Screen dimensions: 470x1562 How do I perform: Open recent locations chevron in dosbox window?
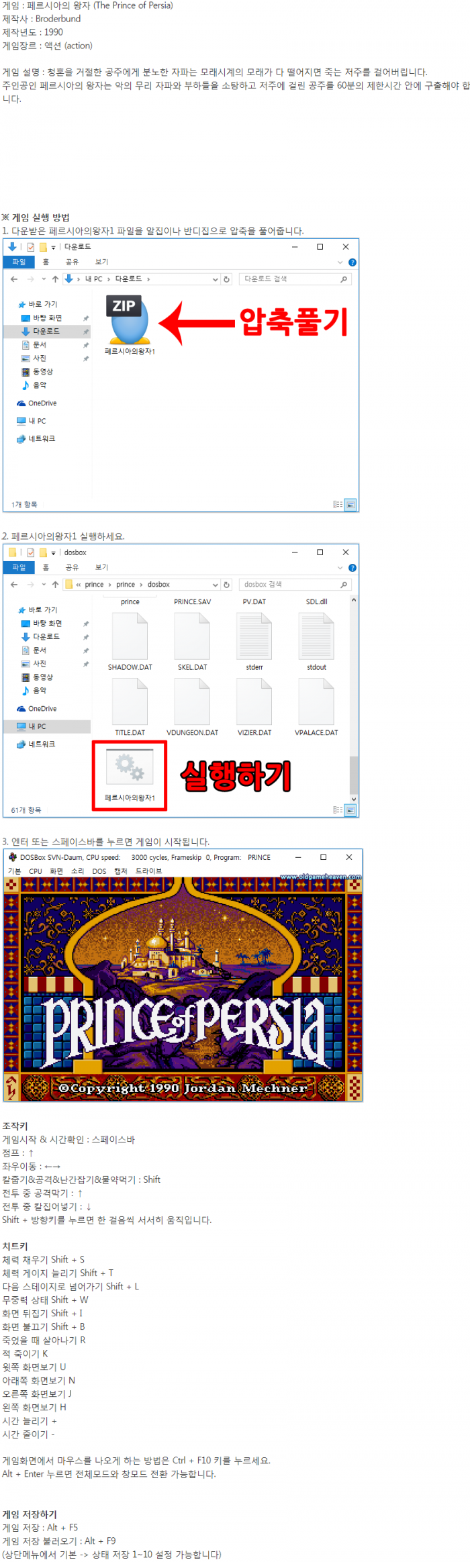click(x=44, y=585)
